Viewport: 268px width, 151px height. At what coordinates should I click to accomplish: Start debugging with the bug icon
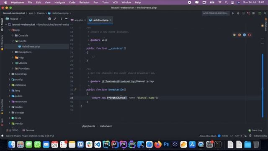coord(238,13)
